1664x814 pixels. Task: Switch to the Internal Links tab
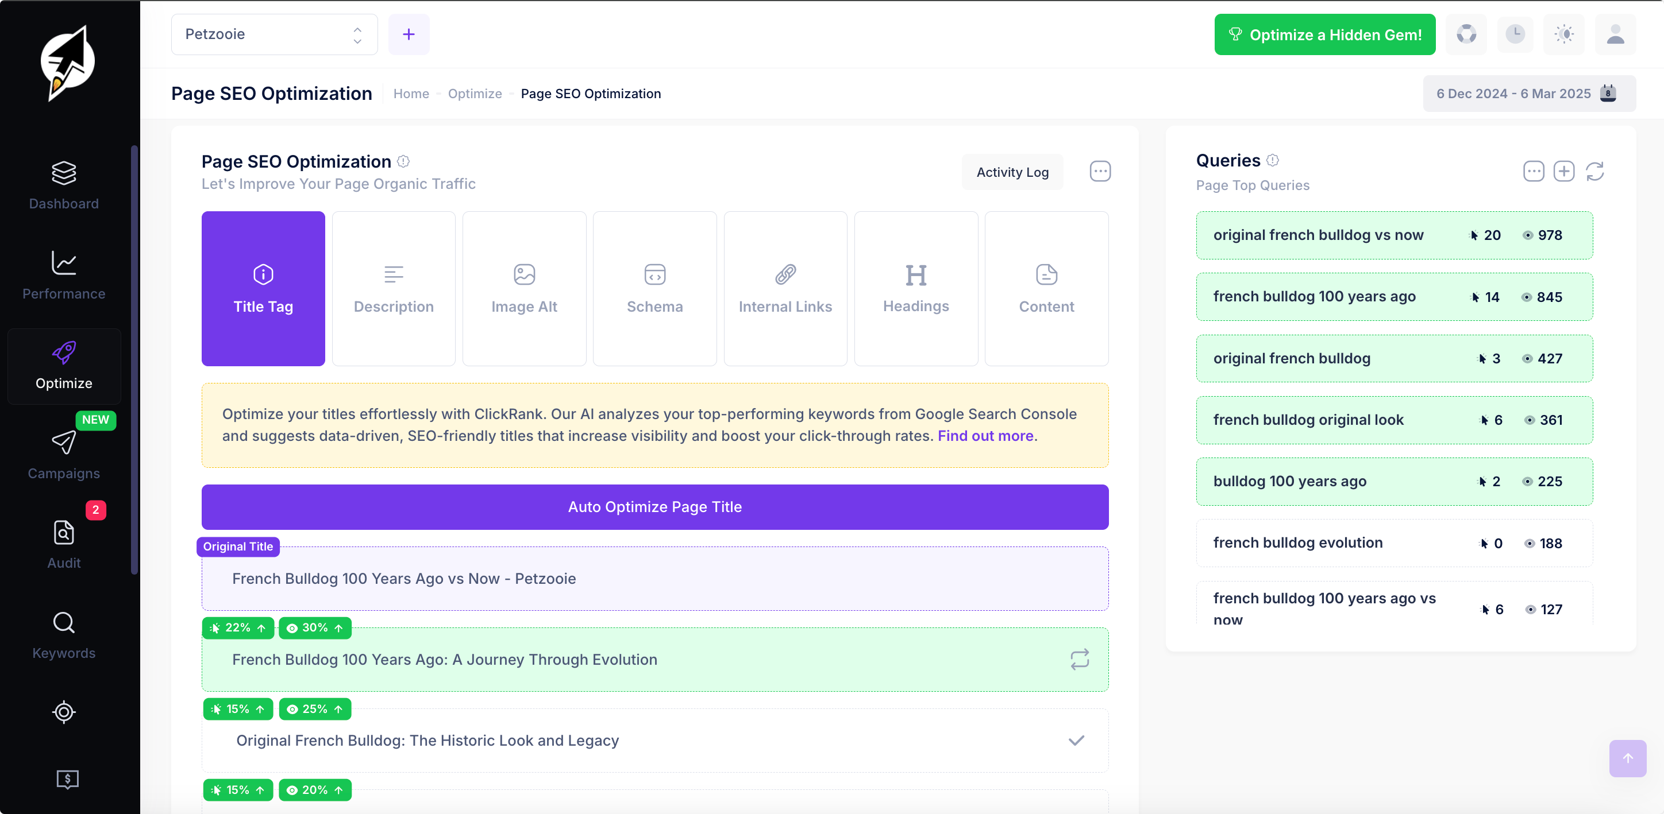[x=785, y=289]
